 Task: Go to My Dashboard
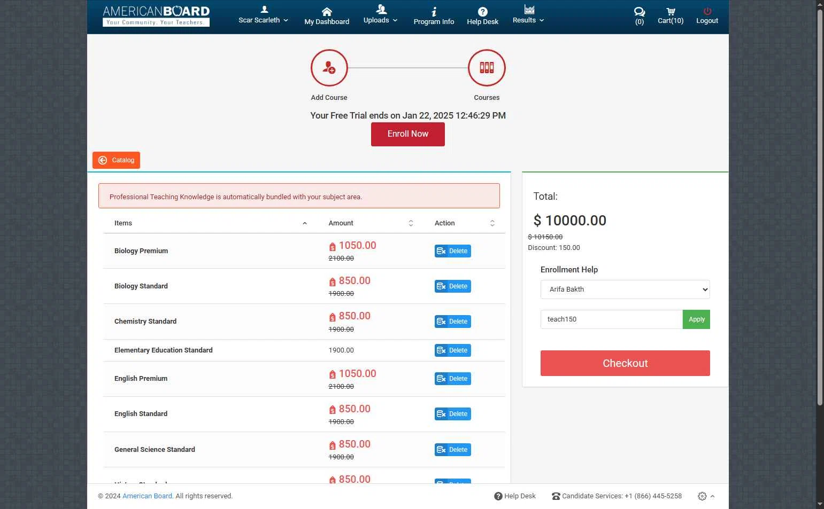(x=327, y=17)
